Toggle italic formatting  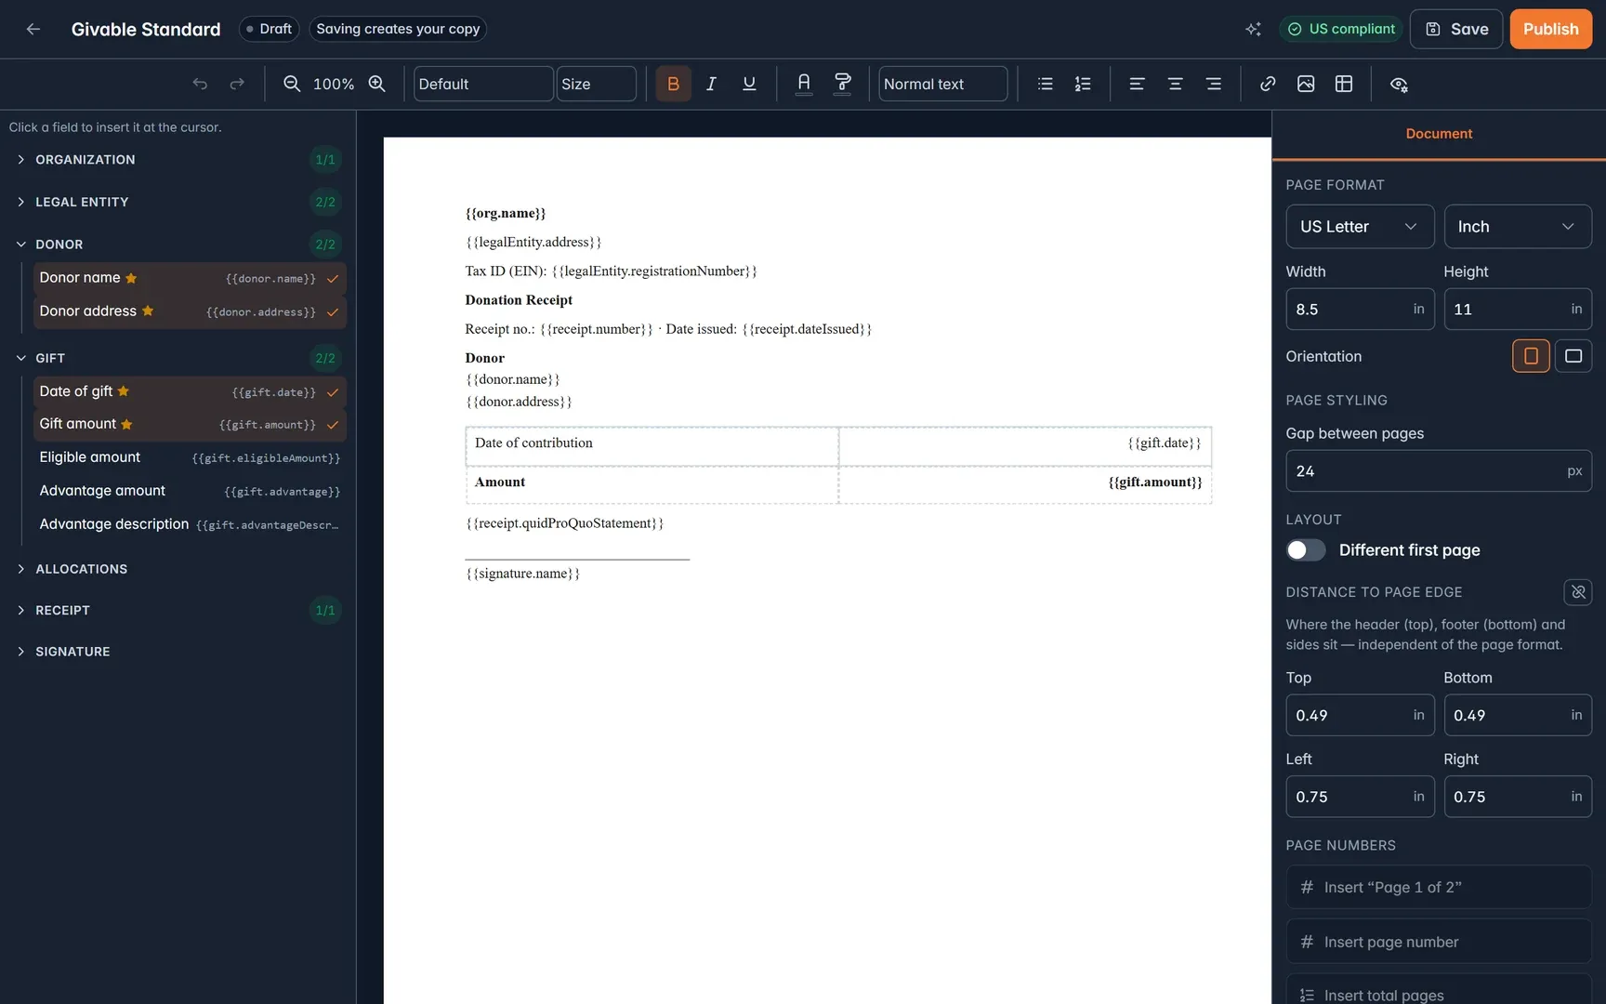711,84
